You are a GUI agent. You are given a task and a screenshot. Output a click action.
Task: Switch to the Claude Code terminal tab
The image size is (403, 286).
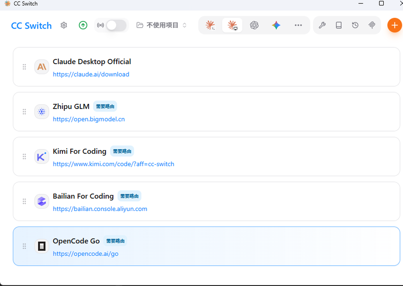pyautogui.click(x=211, y=25)
